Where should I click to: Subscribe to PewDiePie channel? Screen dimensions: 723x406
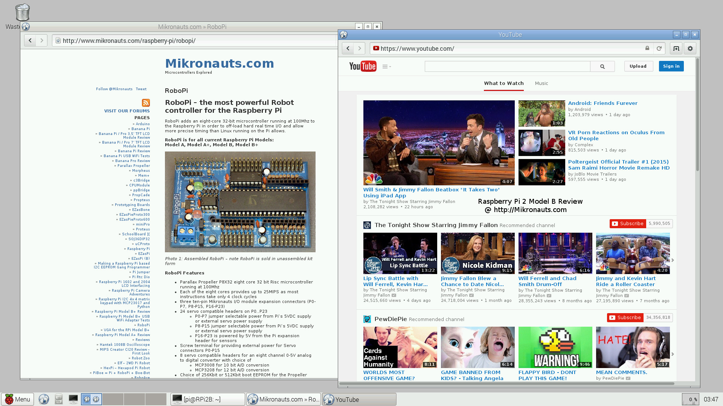point(625,318)
